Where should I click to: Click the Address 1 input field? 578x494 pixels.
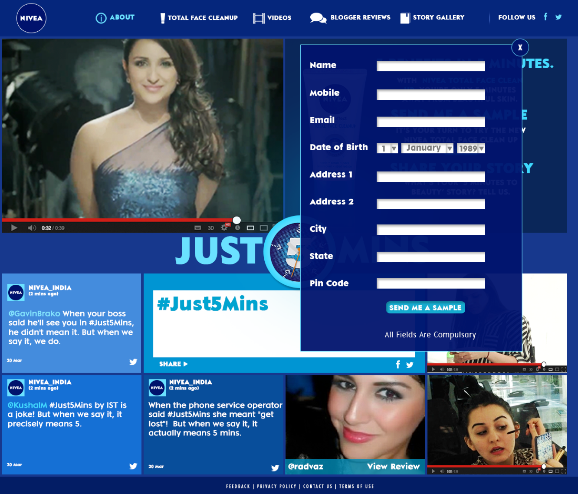coord(431,177)
